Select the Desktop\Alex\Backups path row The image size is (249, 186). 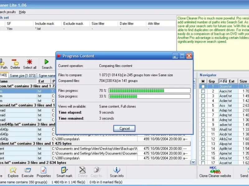95,148
